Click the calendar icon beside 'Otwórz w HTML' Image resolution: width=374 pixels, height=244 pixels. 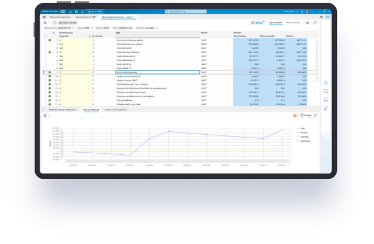82,12
